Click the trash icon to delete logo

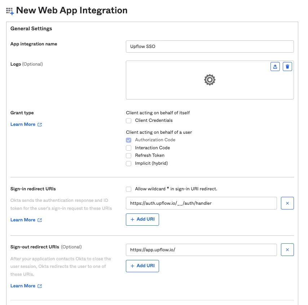tap(287, 67)
